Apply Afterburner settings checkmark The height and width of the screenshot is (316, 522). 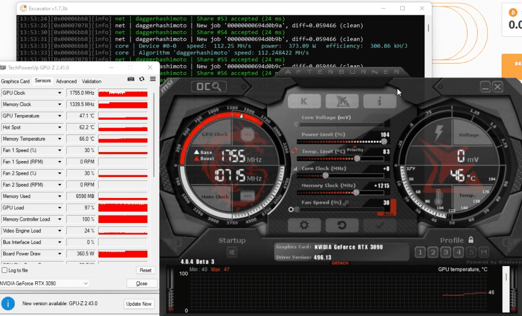pyautogui.click(x=380, y=225)
